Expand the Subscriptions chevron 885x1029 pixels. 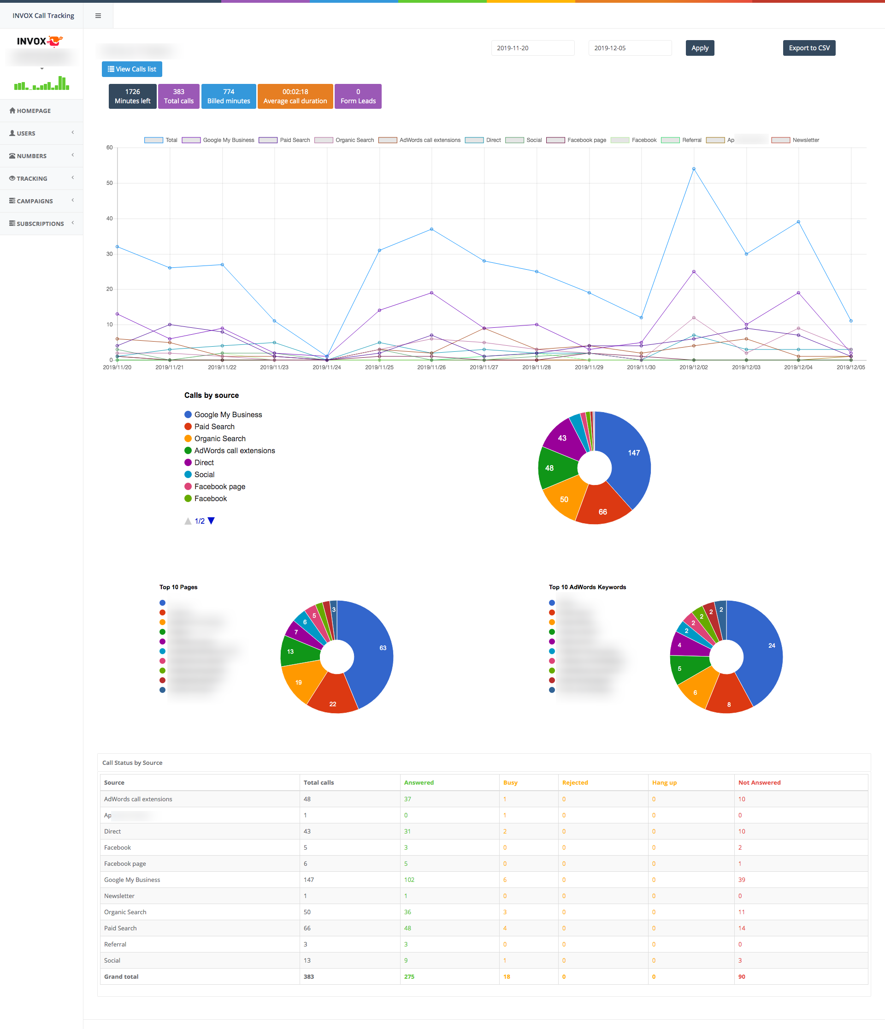pos(72,223)
